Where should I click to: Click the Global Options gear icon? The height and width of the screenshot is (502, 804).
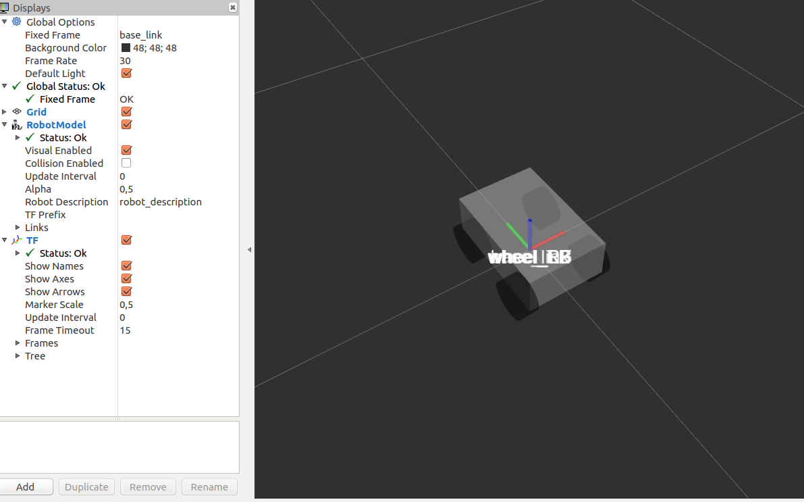[x=17, y=22]
